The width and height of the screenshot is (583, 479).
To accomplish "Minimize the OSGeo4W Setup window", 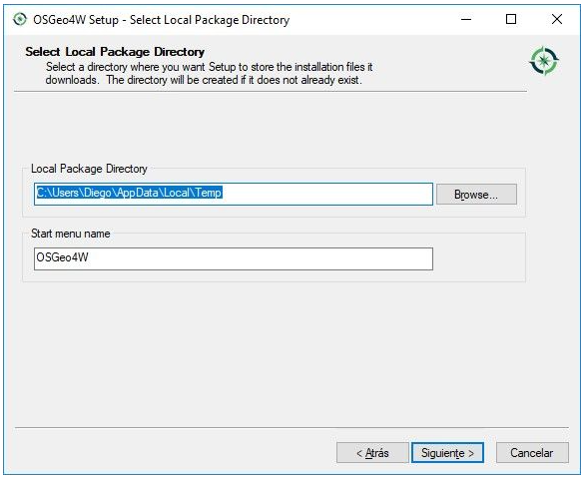I will [466, 19].
